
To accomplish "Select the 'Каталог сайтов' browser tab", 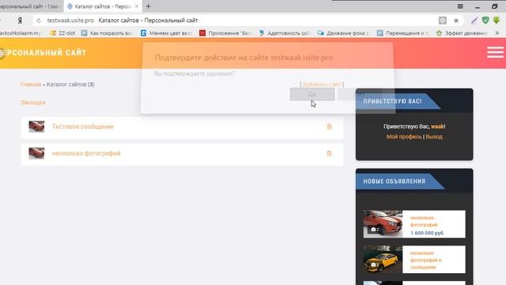I will (103, 6).
